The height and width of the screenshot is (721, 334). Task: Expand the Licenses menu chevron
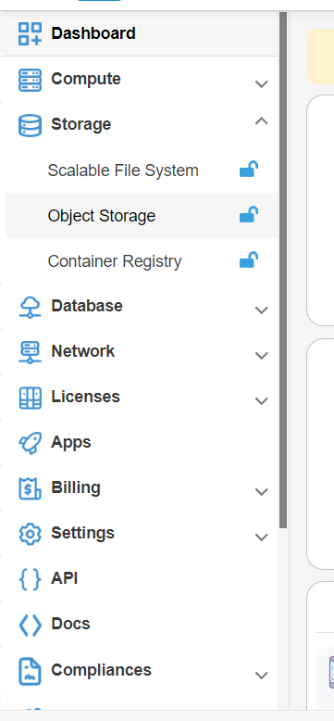click(261, 401)
